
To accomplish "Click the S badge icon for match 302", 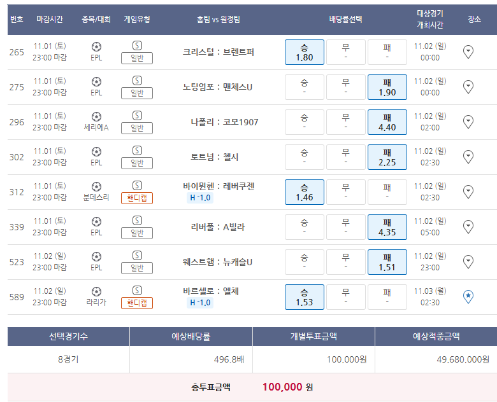I will click(137, 150).
